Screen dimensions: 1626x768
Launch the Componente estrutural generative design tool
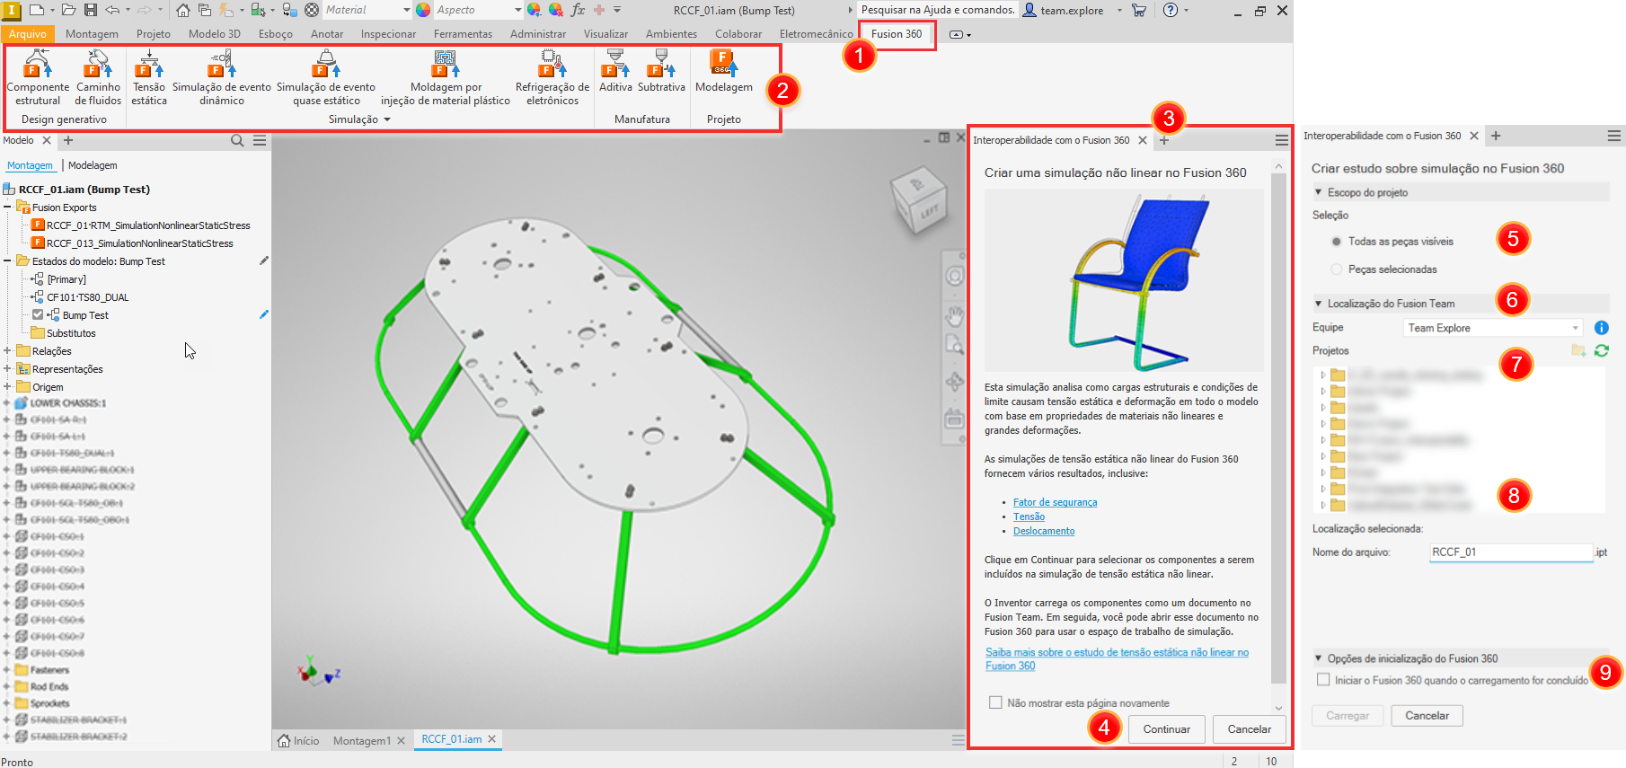pos(38,77)
